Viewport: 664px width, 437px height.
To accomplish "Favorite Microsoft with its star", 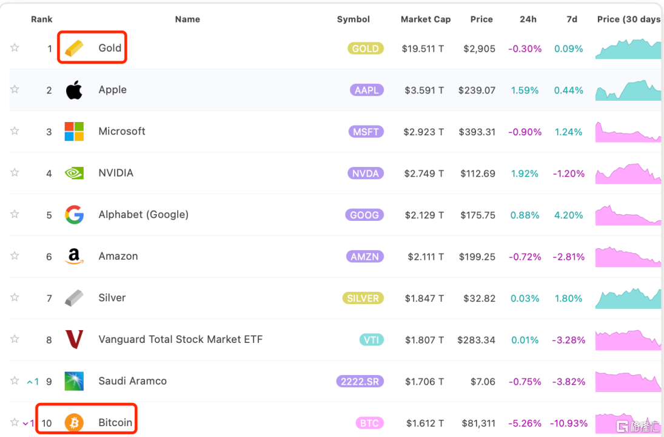I will click(15, 130).
